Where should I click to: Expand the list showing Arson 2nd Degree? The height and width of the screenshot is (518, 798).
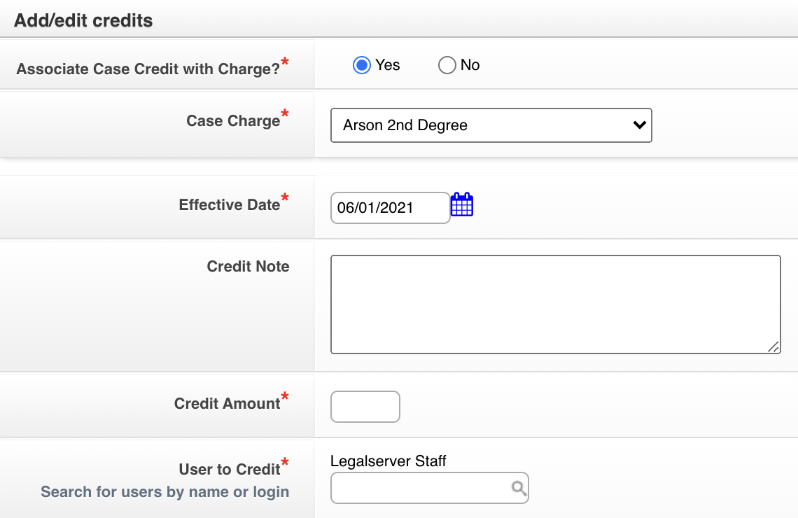(490, 125)
